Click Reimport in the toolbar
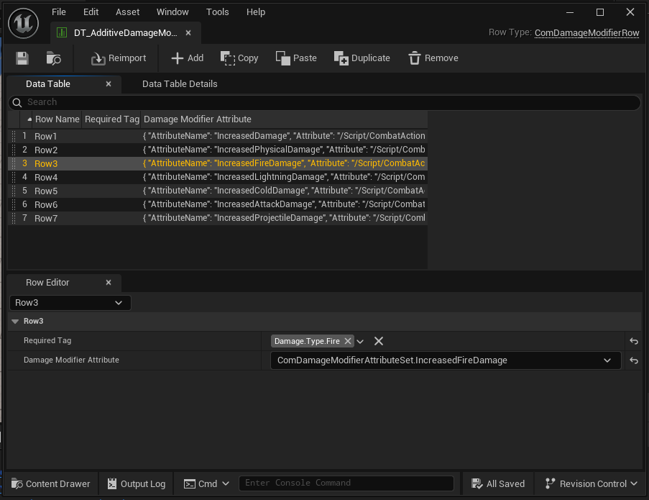Viewport: 649px width, 500px height. (x=119, y=58)
